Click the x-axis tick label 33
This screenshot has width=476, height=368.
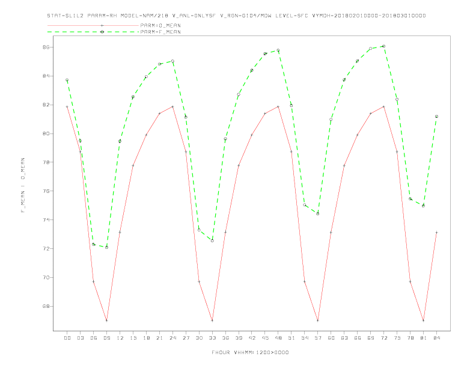coord(212,338)
